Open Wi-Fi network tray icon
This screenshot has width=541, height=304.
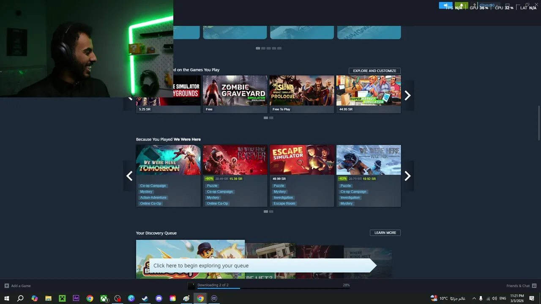pos(487,298)
